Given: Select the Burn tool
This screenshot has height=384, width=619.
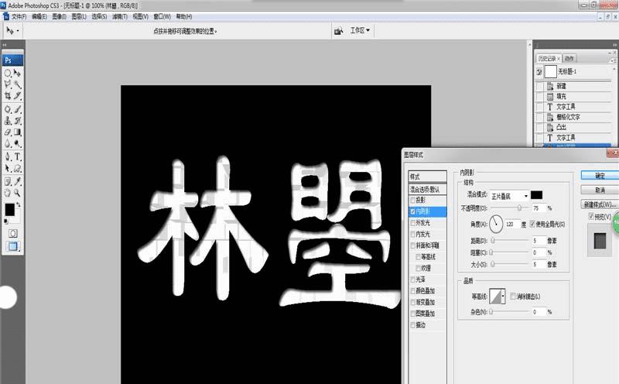Looking at the screenshot, I should pos(17,144).
